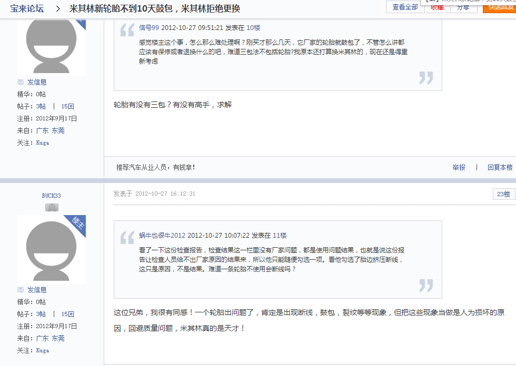Click upper 发信息 message link
This screenshot has width=516, height=366.
[x=37, y=82]
